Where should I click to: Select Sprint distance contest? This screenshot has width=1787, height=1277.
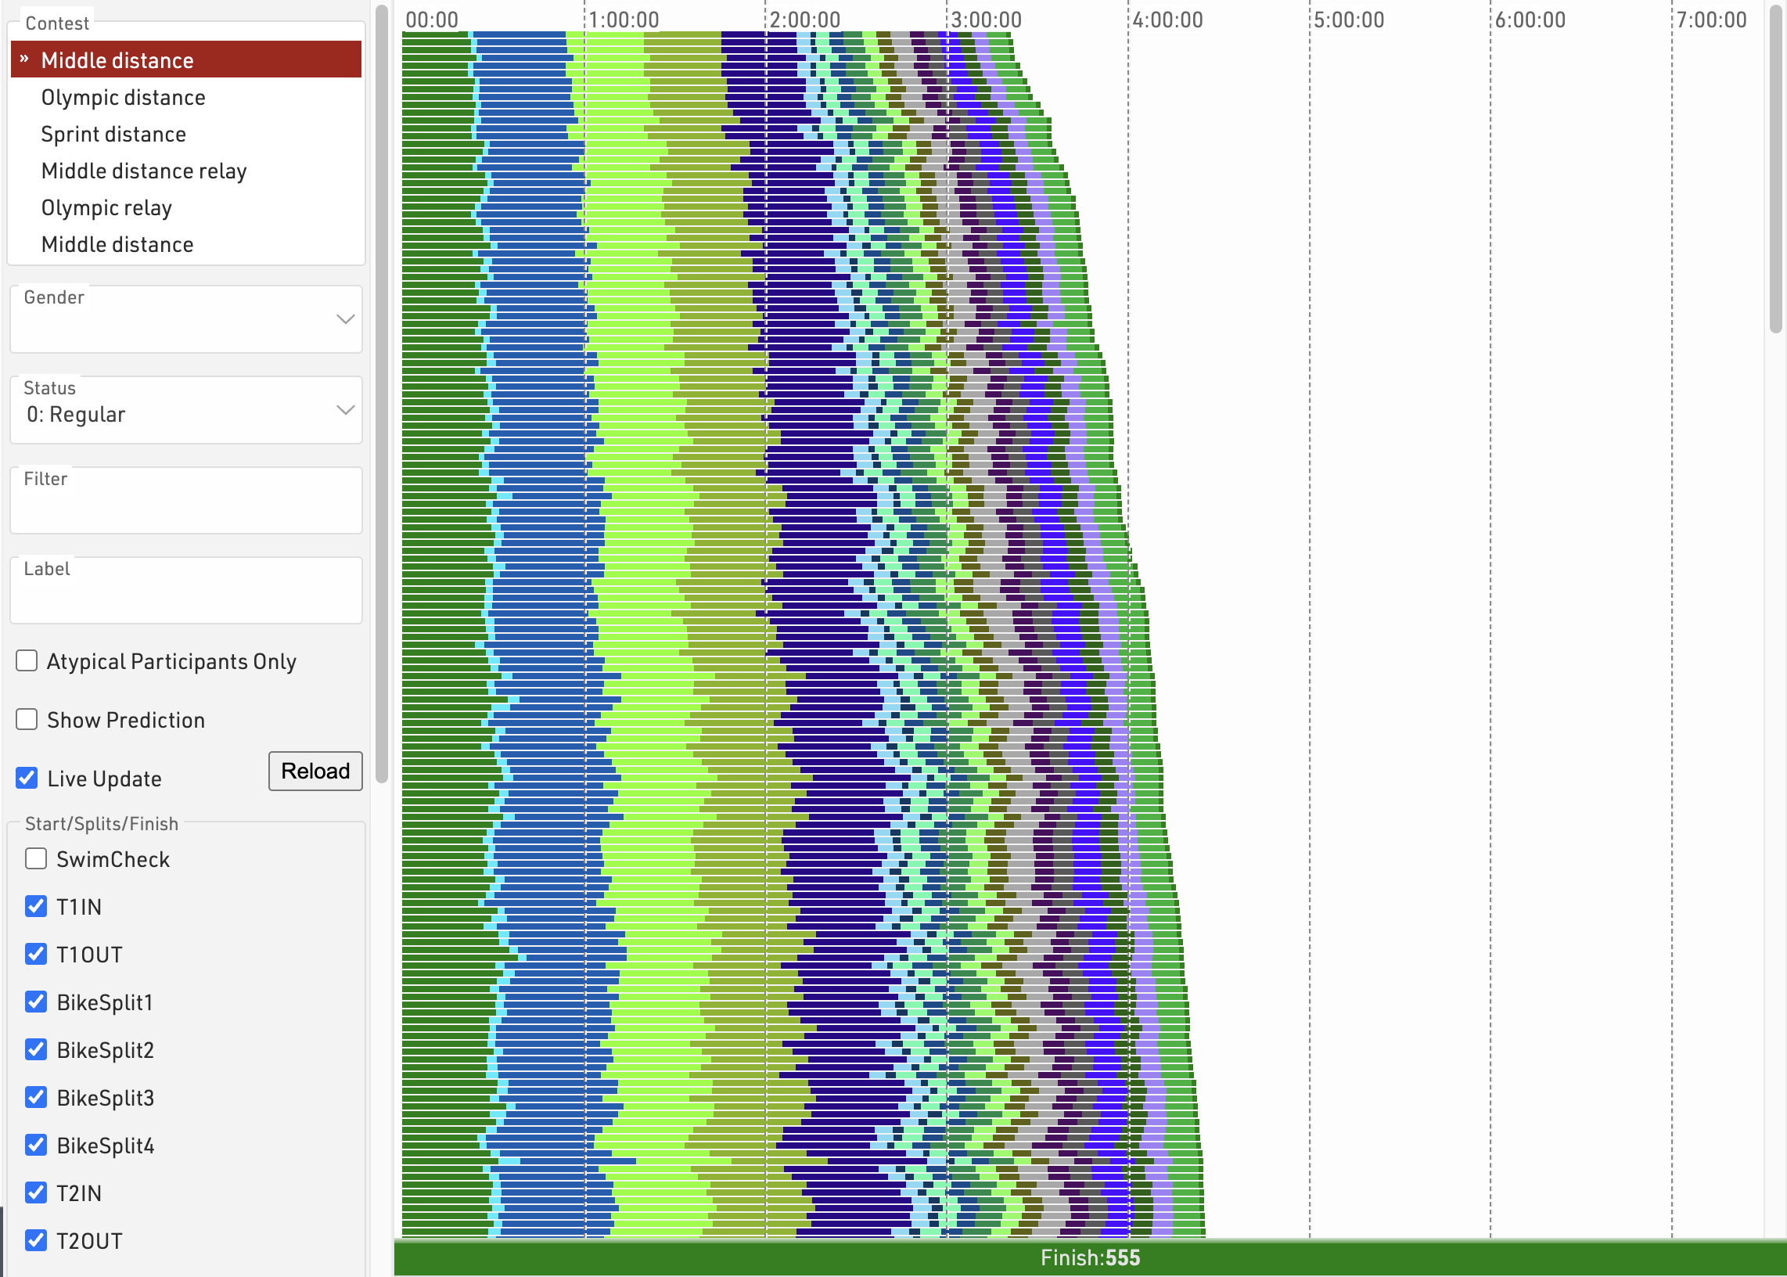113,135
